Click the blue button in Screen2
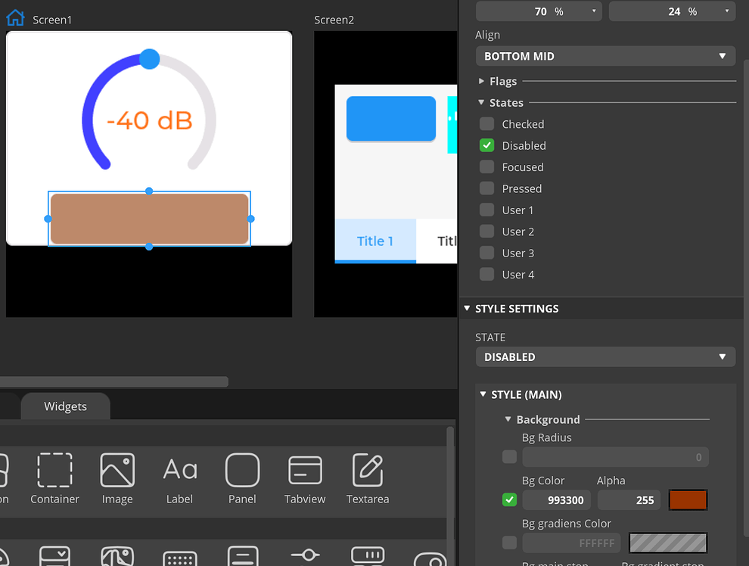 [x=391, y=119]
